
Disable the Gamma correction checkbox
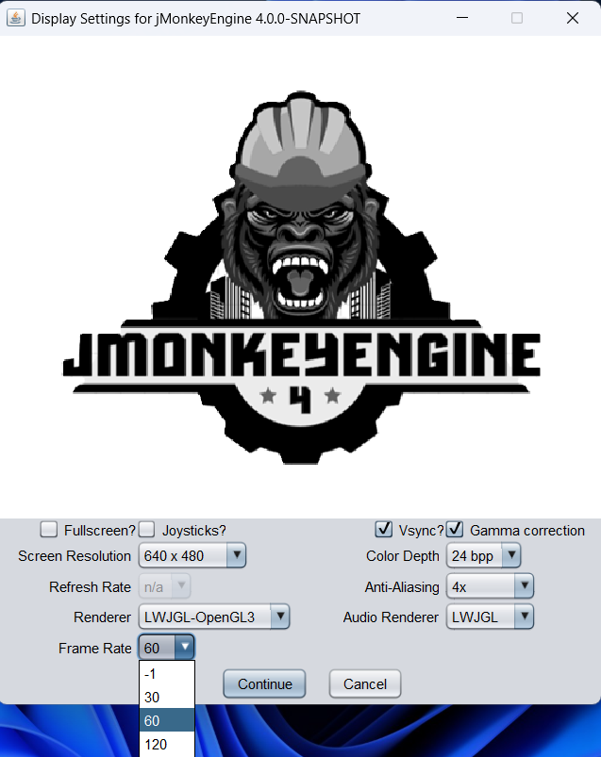[x=455, y=529]
